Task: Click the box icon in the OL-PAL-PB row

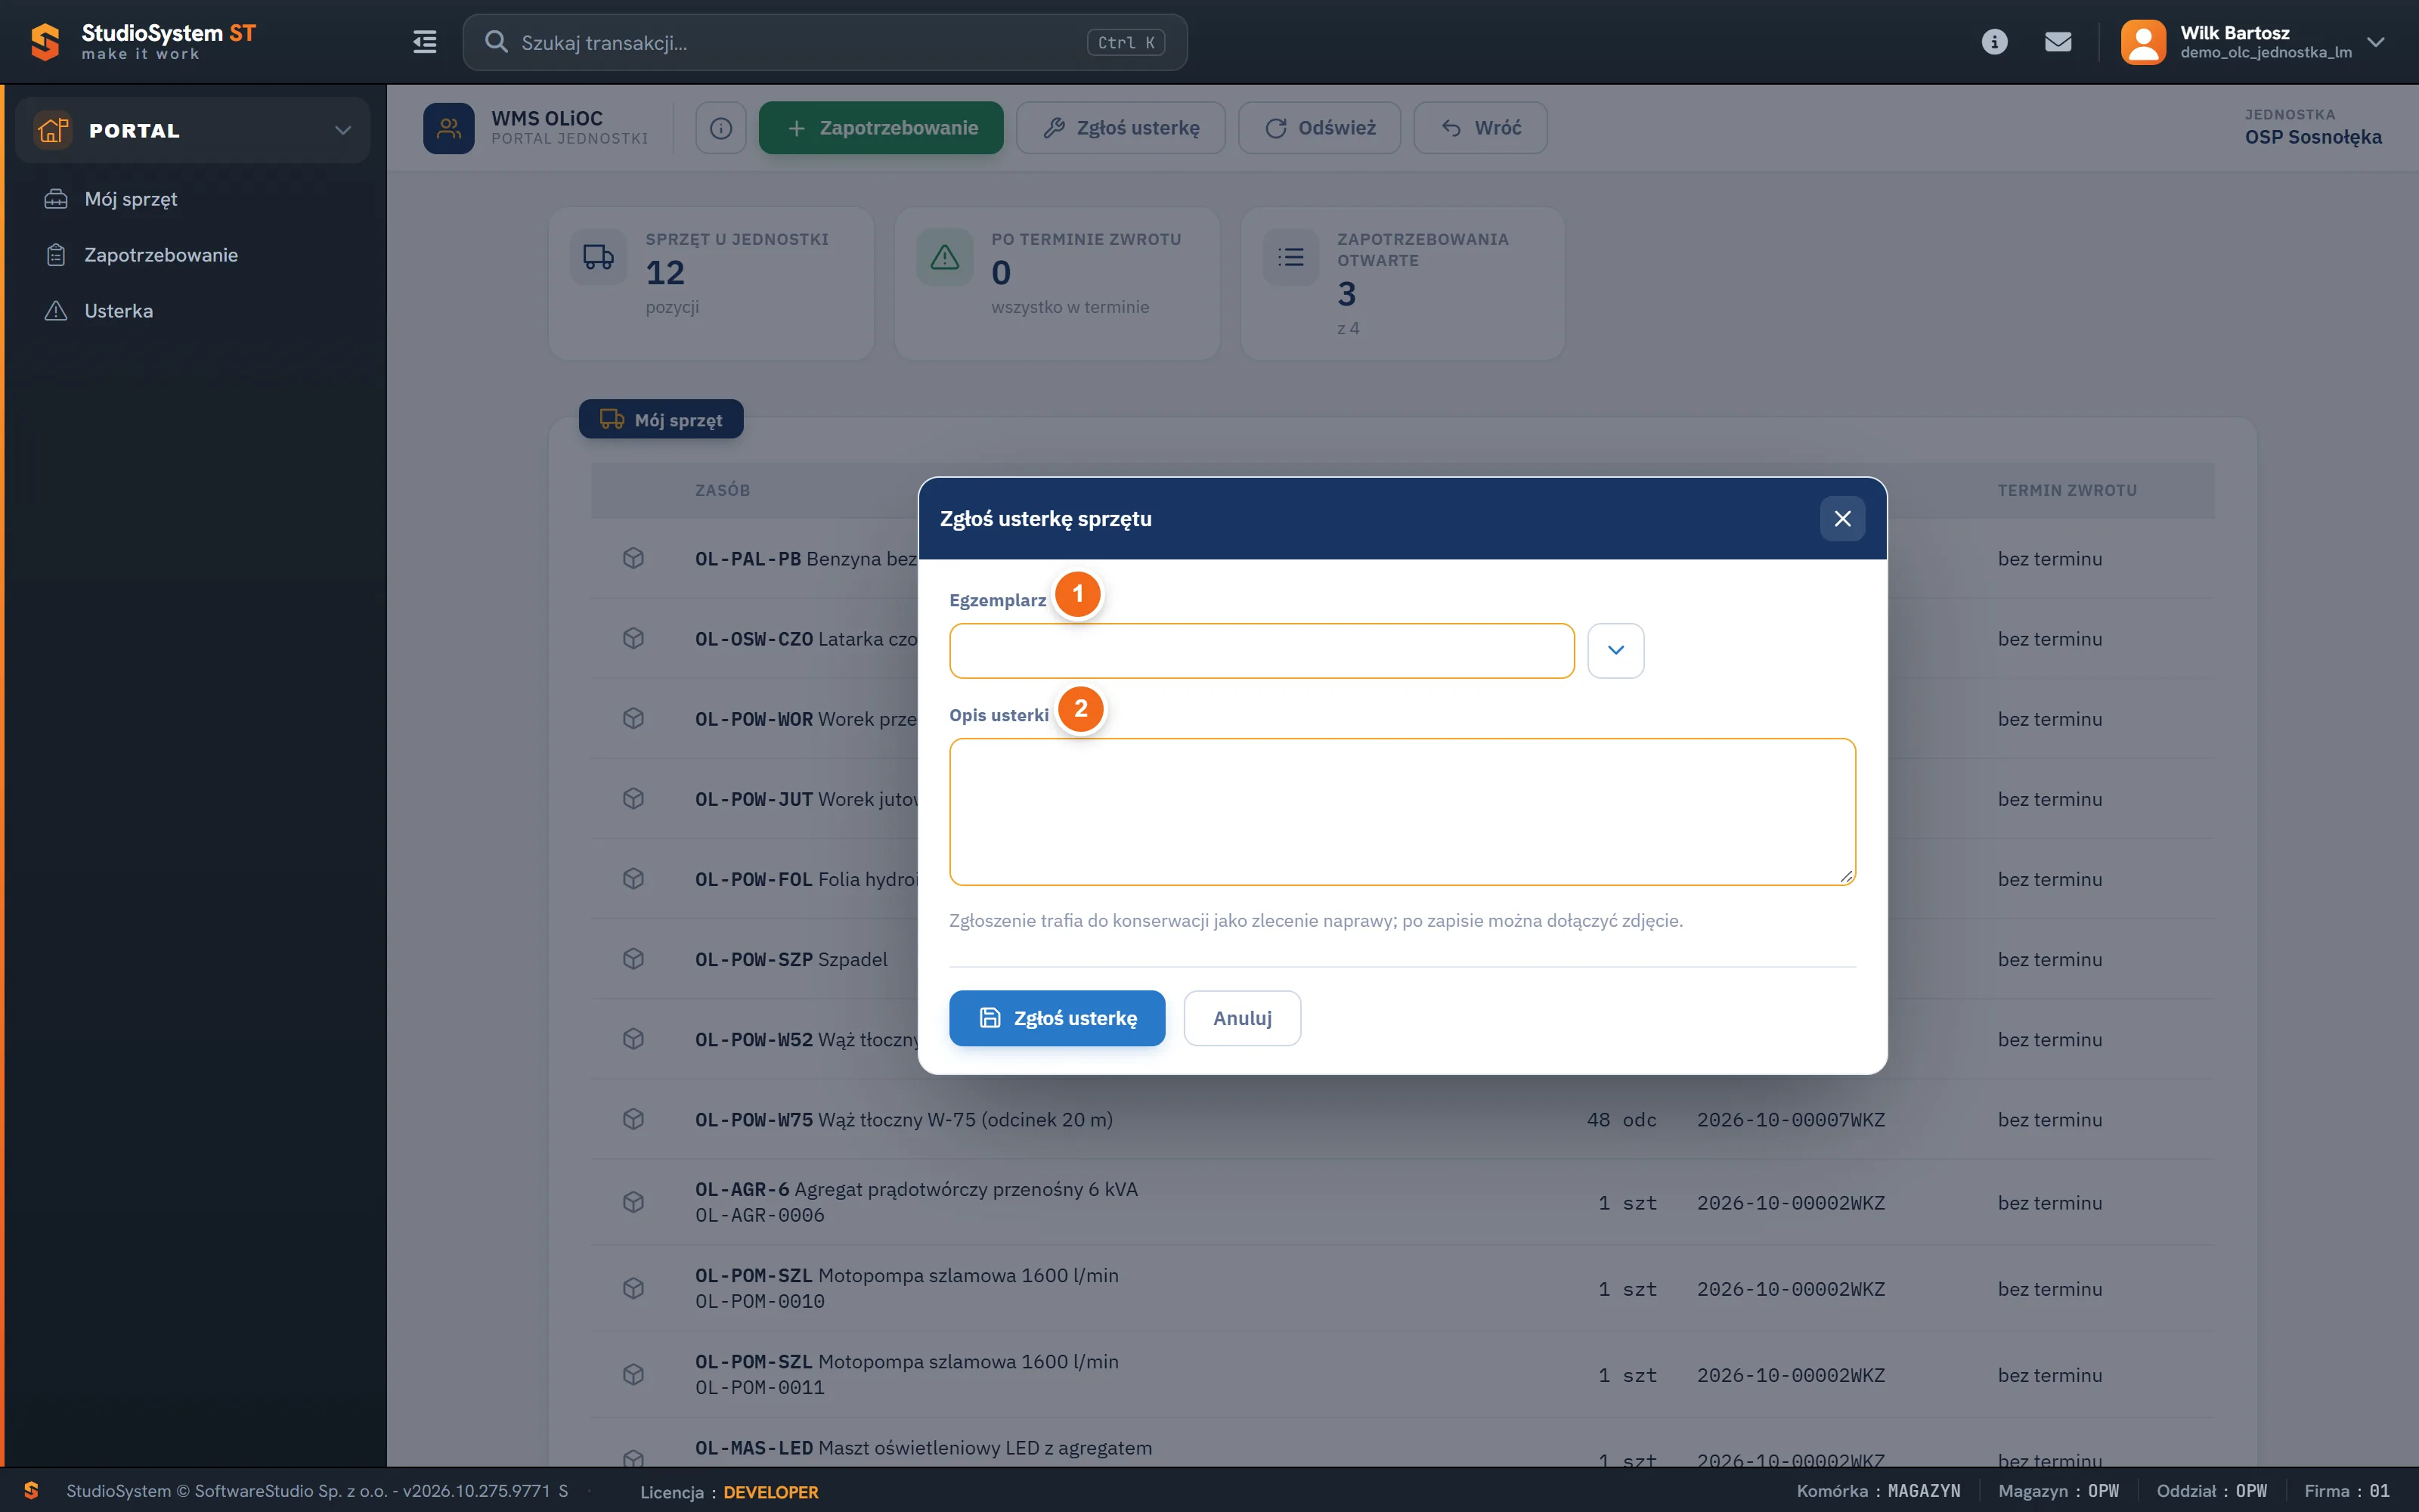Action: [x=633, y=558]
